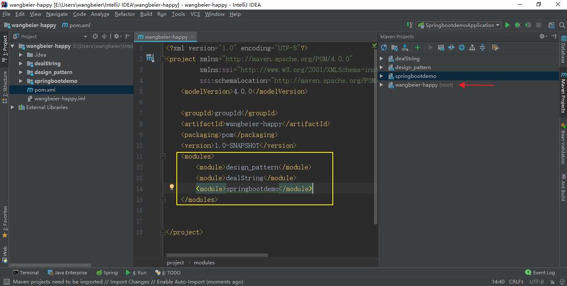The width and height of the screenshot is (567, 286).
Task: Run with Coverage icon
Action: [528, 25]
